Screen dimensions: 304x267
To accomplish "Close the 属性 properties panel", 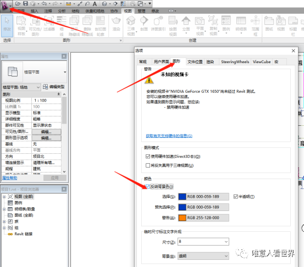I will coord(64,57).
